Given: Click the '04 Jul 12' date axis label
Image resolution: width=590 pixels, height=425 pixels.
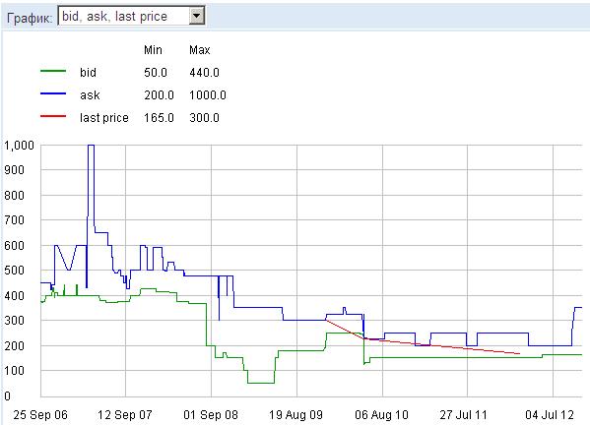Looking at the screenshot, I should click(x=550, y=415).
